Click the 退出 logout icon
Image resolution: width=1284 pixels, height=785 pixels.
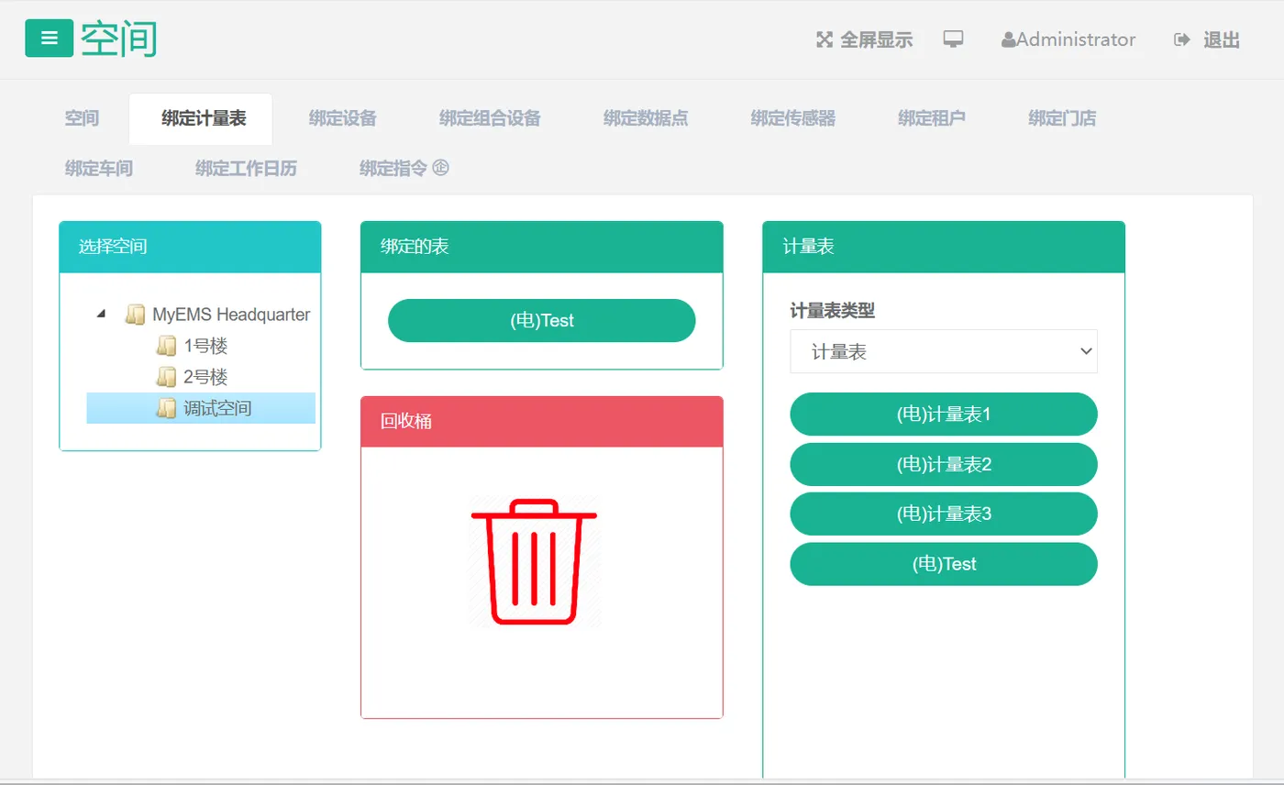click(1181, 39)
